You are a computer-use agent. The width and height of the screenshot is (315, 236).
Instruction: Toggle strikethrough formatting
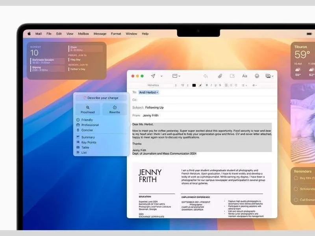coord(220,85)
